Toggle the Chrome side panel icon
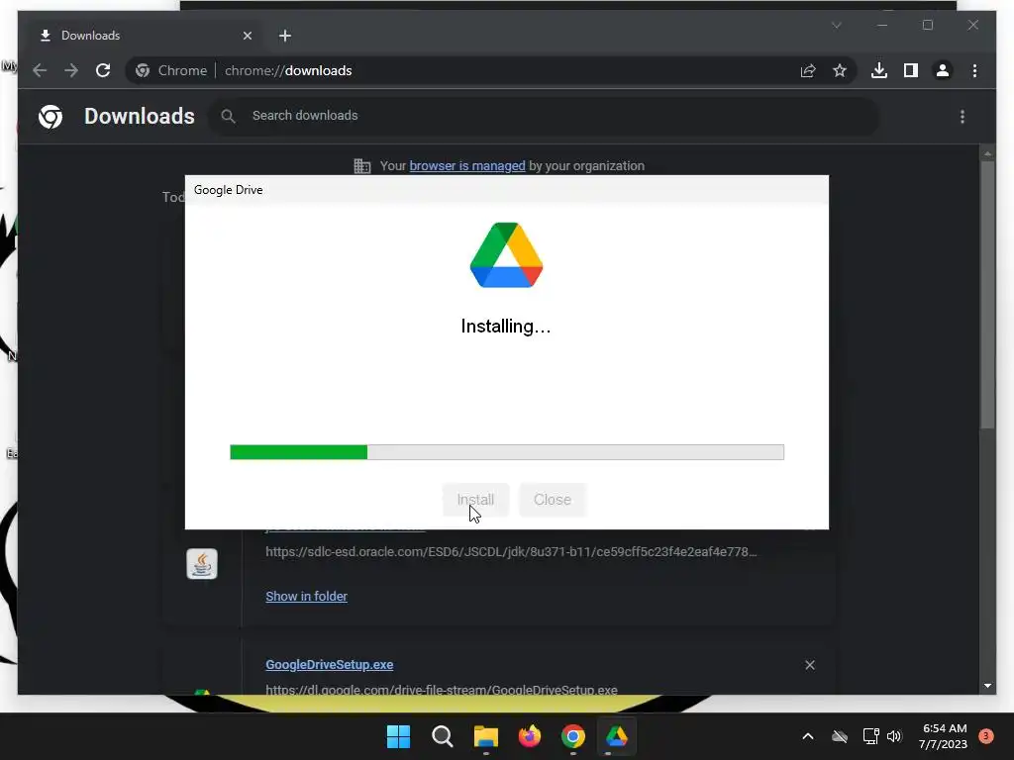This screenshot has height=760, width=1014. coord(911,70)
